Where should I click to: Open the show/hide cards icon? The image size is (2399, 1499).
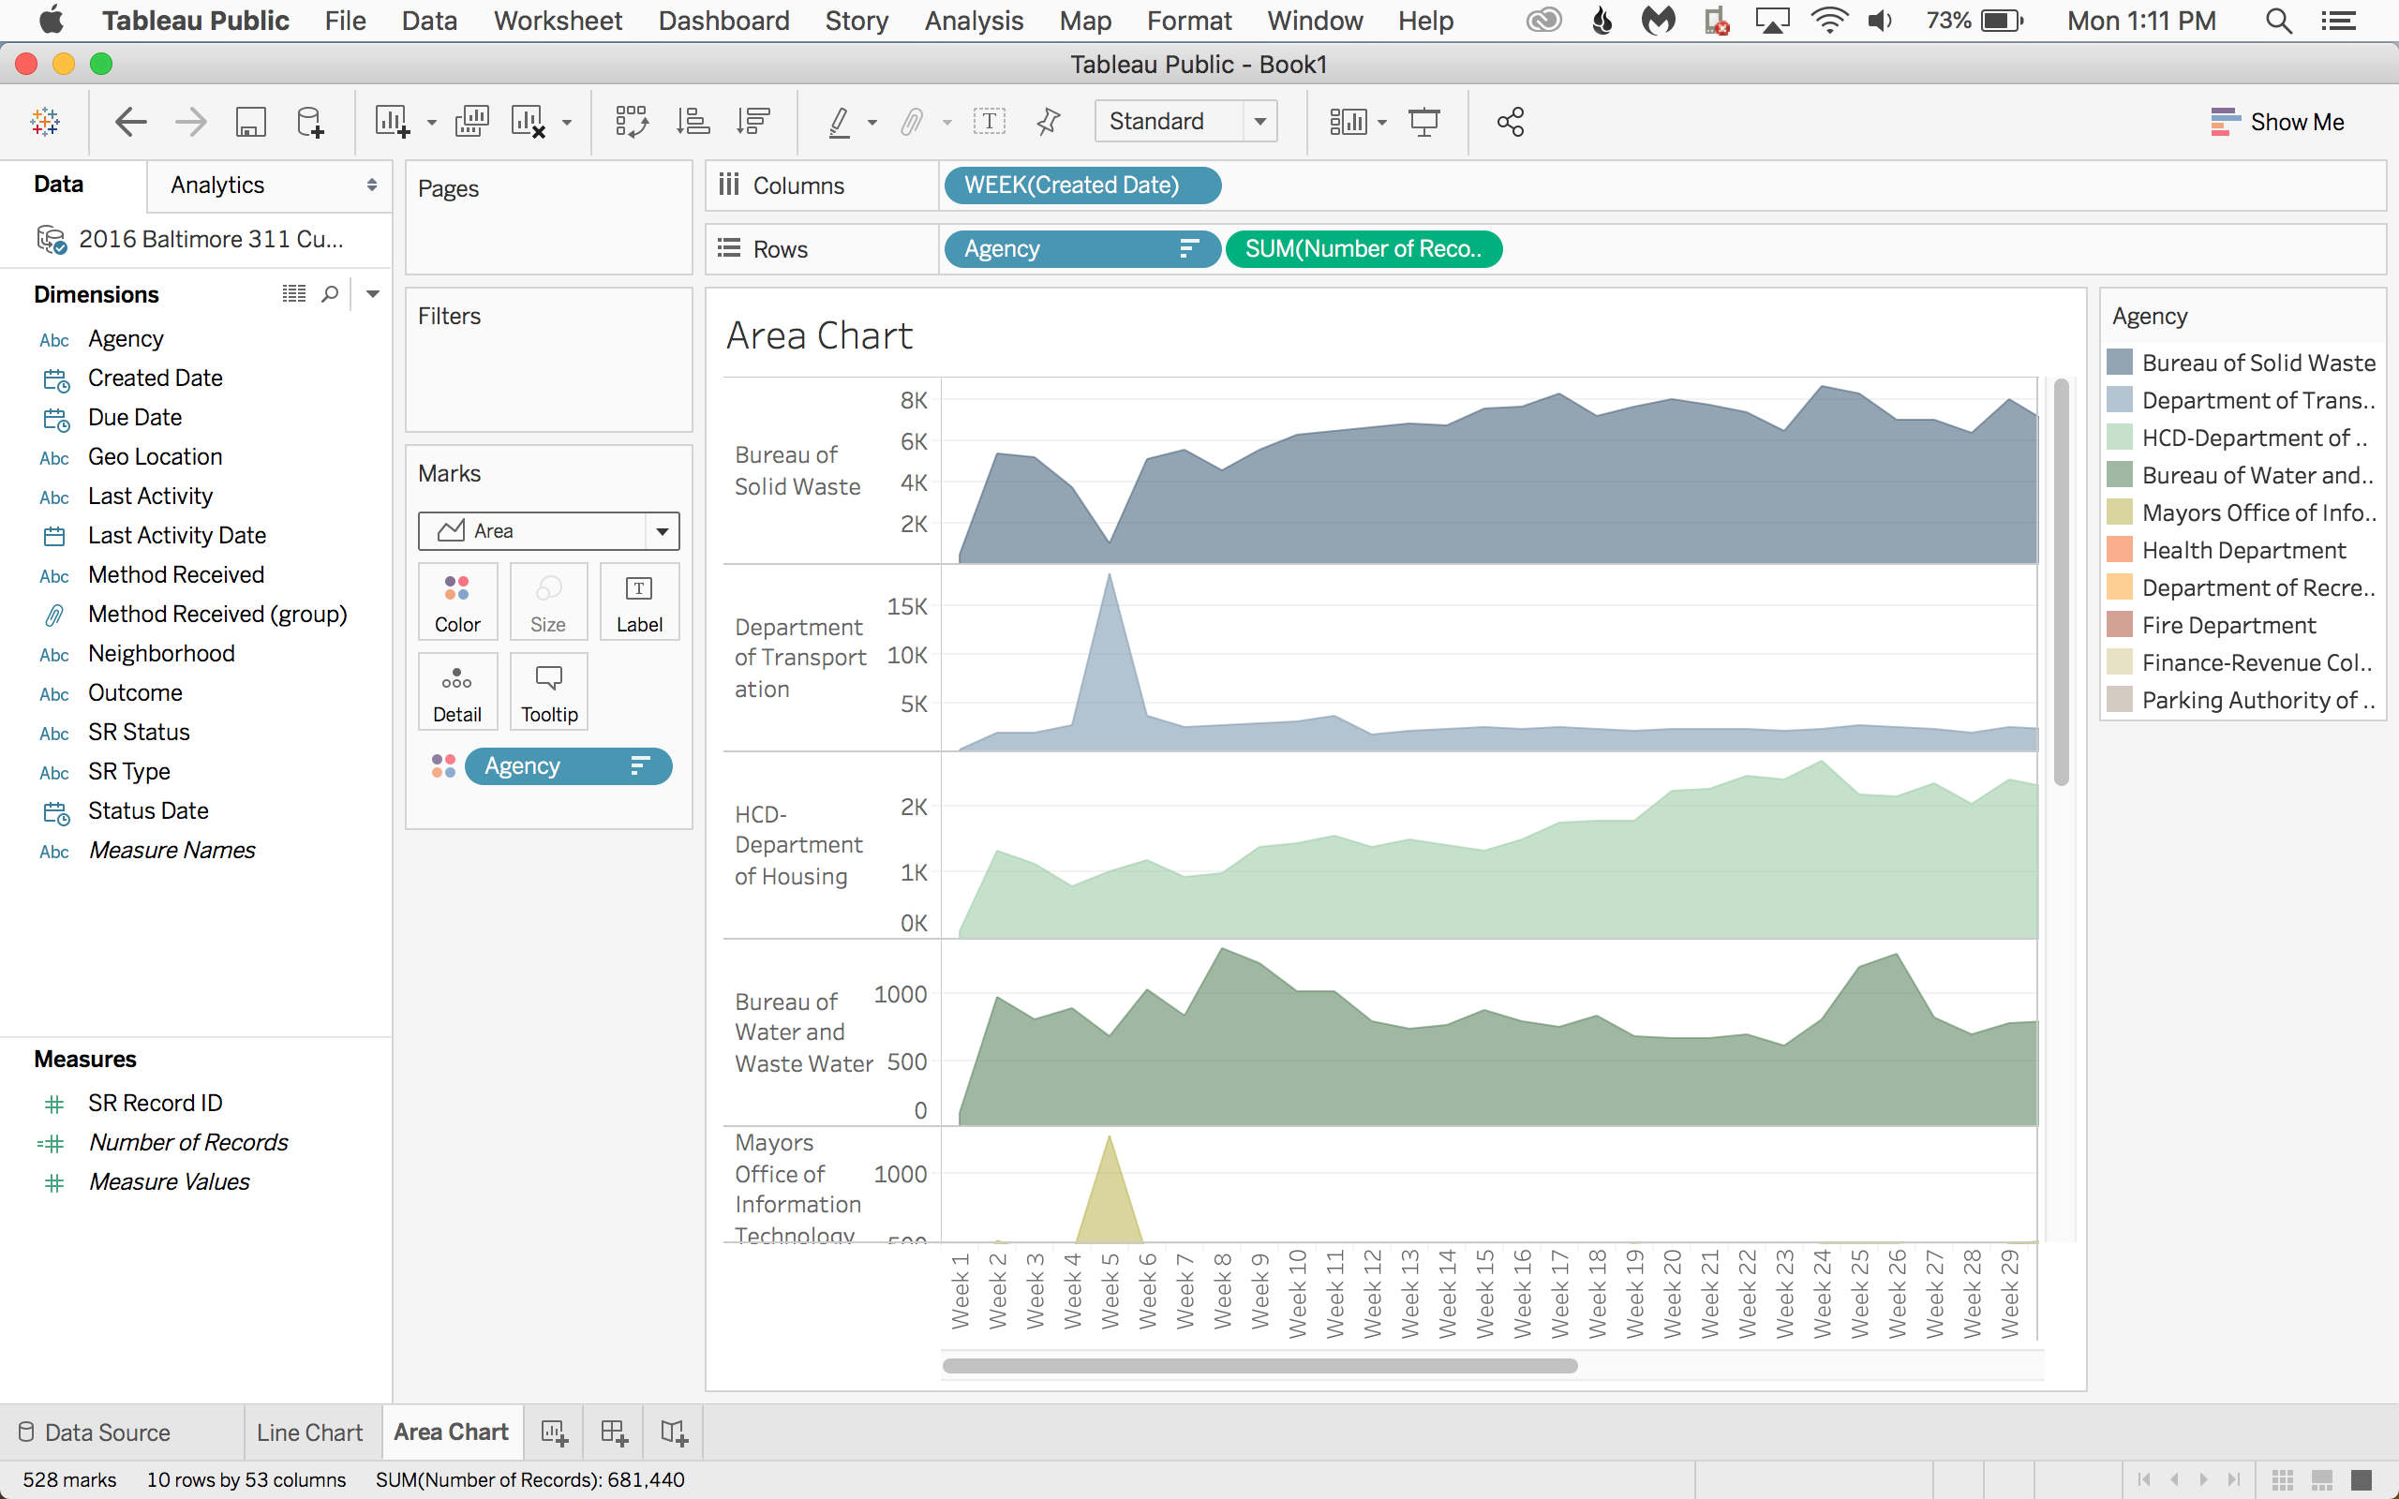click(1349, 122)
